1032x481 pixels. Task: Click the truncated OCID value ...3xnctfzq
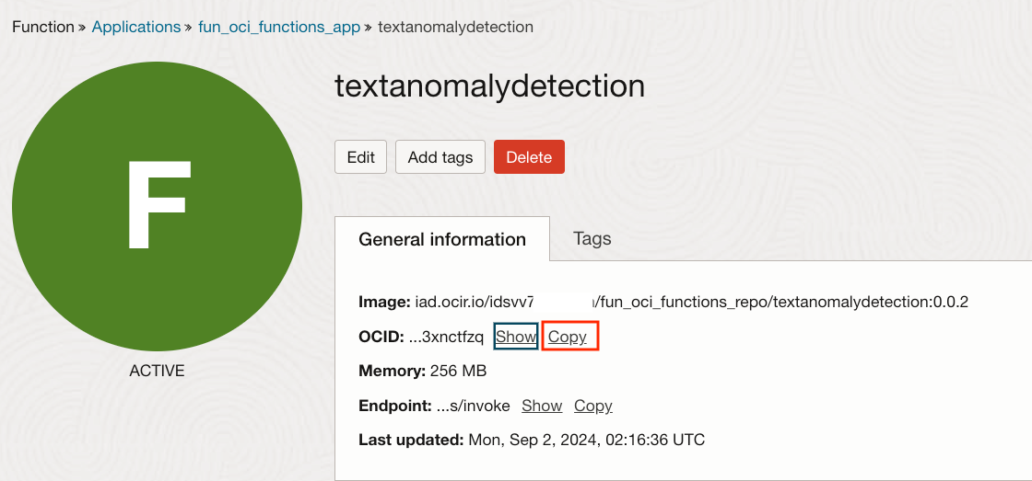[446, 337]
